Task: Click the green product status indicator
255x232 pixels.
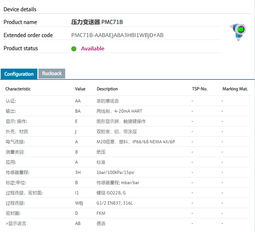Action: (74, 49)
